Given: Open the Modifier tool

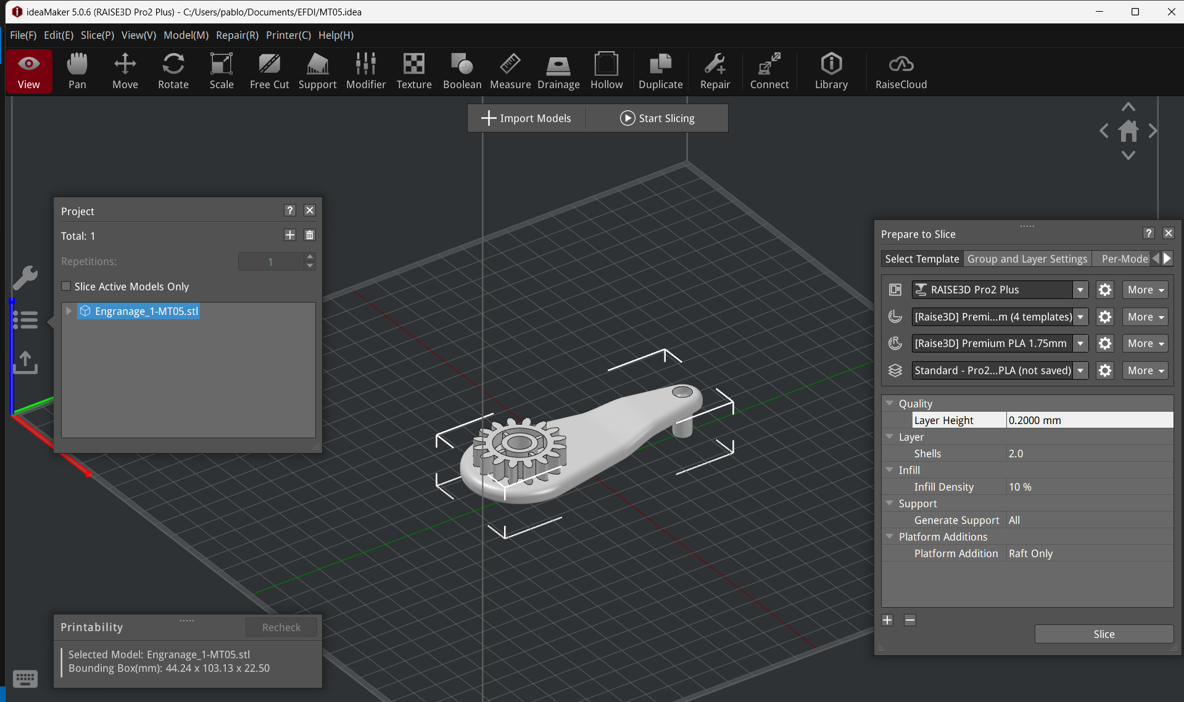Looking at the screenshot, I should tap(366, 71).
